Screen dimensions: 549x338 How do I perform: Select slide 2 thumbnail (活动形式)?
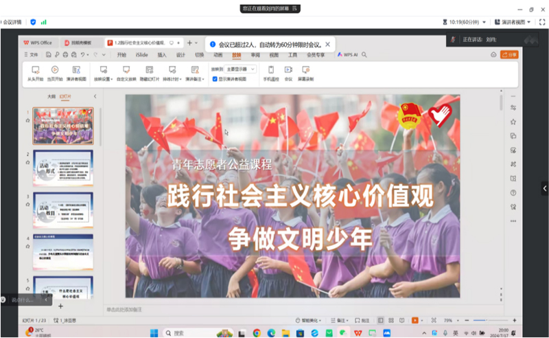63,168
